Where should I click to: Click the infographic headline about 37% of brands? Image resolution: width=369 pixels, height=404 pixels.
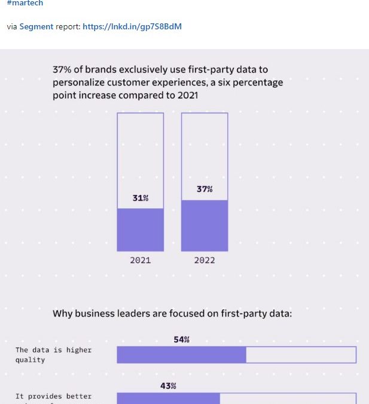(167, 83)
